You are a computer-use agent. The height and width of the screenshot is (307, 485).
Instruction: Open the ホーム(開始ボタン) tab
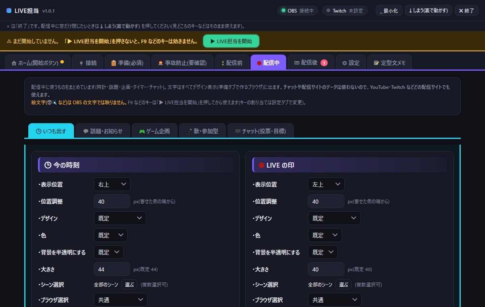click(x=38, y=63)
